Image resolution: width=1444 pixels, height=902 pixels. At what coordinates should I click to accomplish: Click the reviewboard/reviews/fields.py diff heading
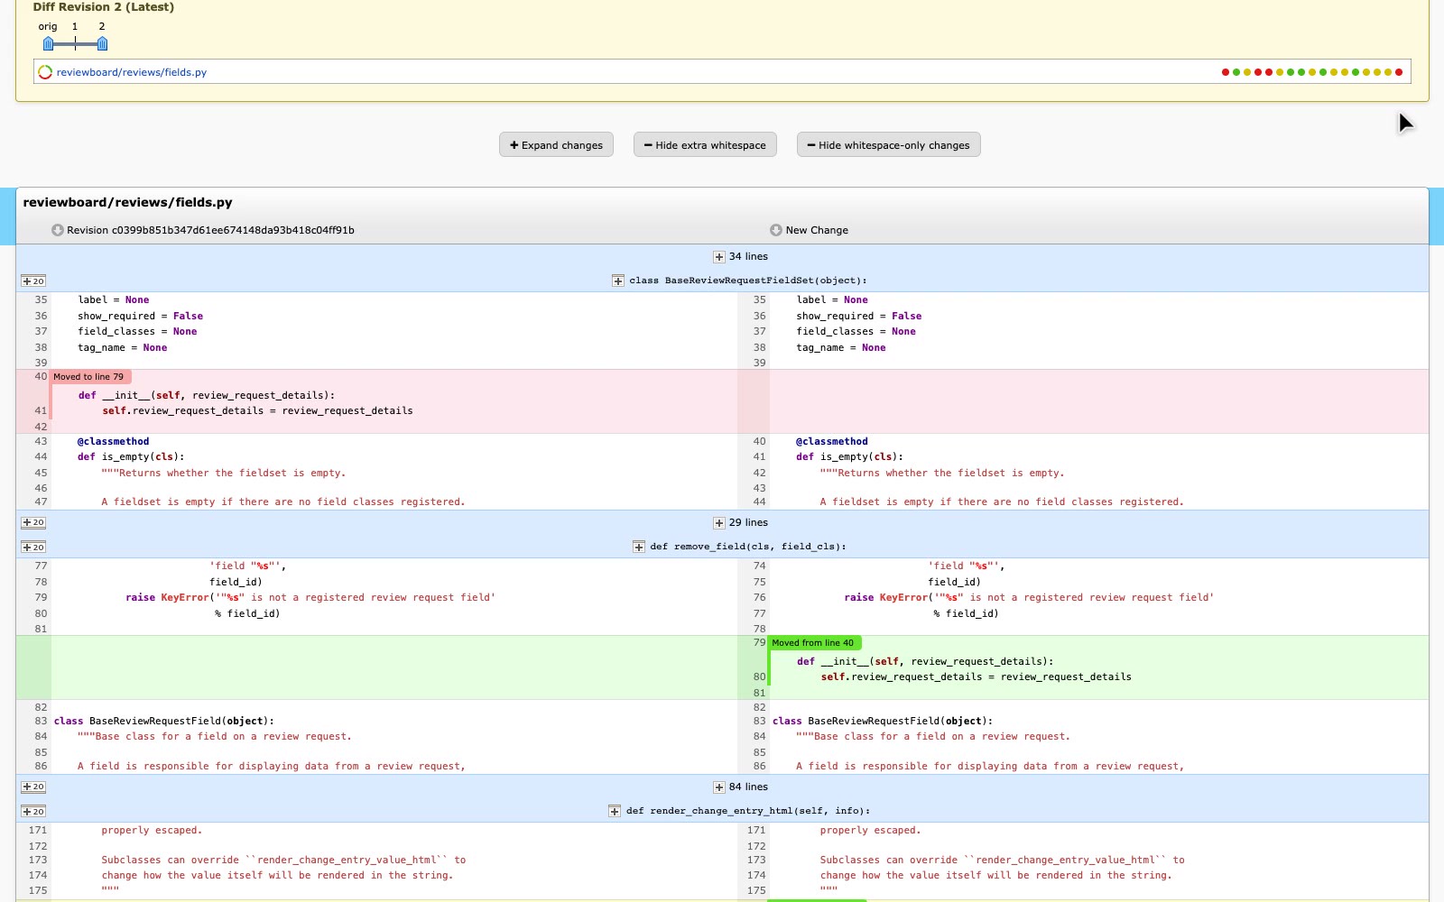[127, 203]
